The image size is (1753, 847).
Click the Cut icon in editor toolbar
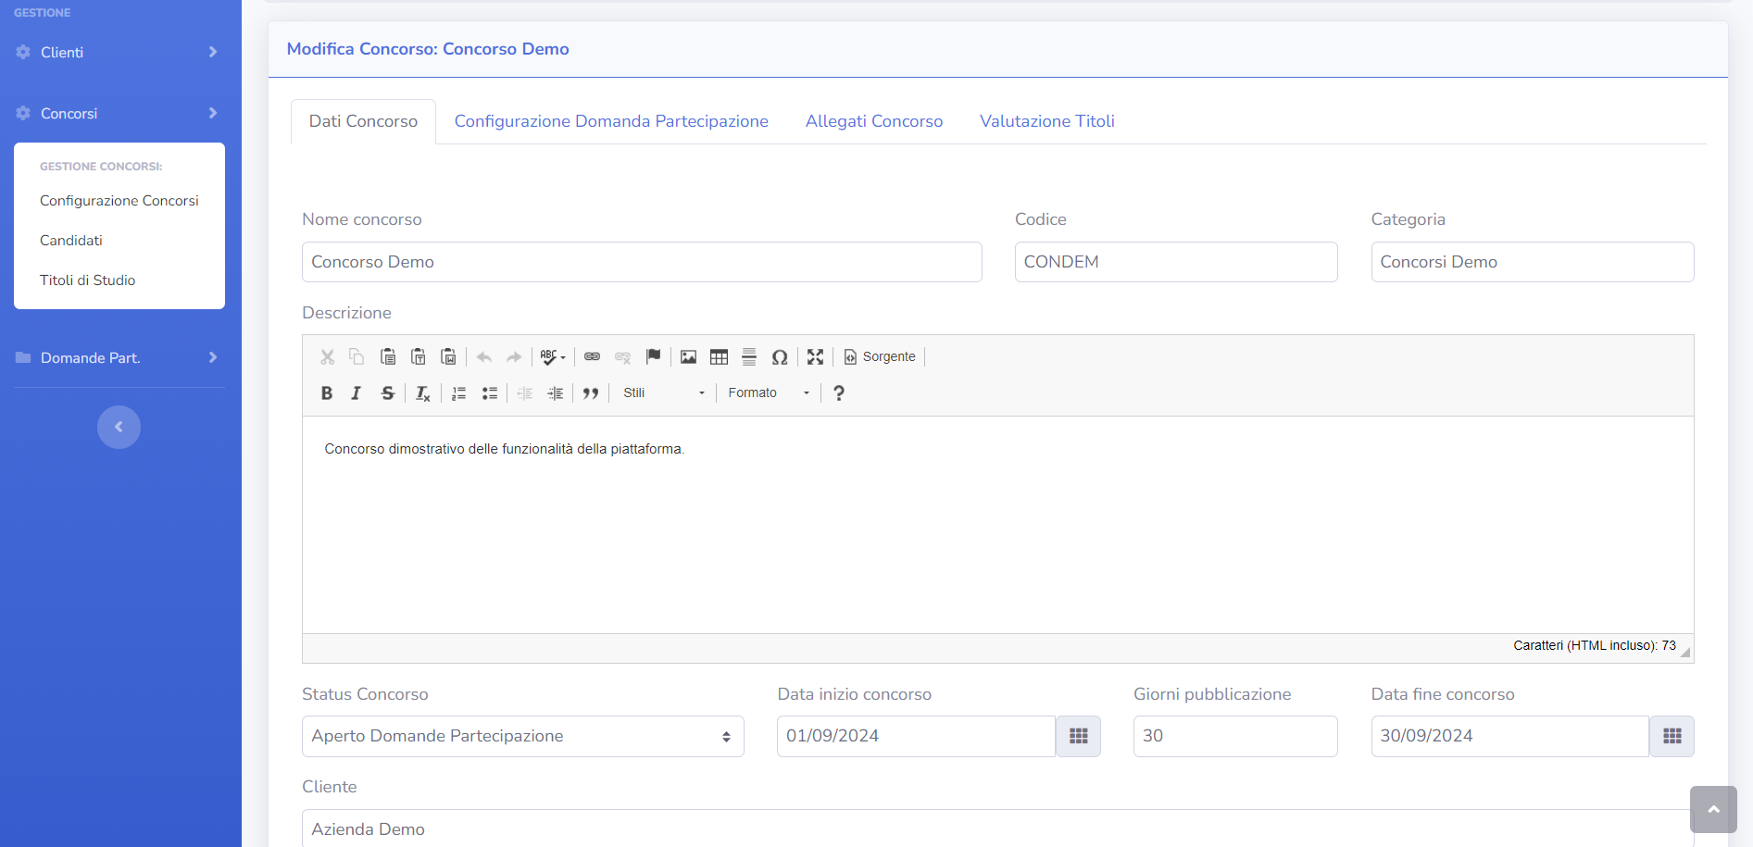pyautogui.click(x=327, y=356)
